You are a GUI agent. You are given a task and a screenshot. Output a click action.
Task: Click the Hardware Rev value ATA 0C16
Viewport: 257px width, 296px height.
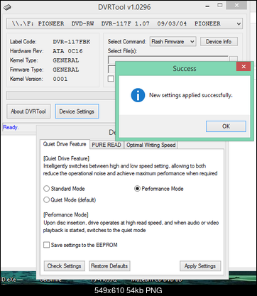pyautogui.click(x=67, y=51)
